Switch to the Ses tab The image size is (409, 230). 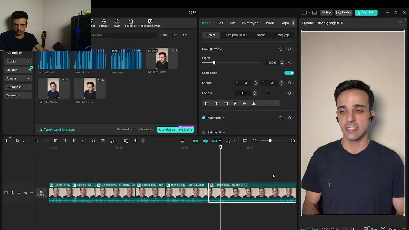coord(220,23)
